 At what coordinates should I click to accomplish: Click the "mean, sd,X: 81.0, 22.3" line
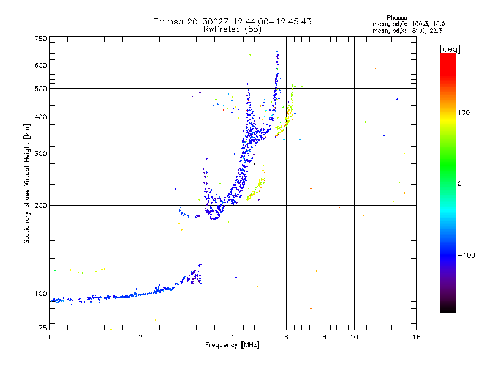[407, 31]
